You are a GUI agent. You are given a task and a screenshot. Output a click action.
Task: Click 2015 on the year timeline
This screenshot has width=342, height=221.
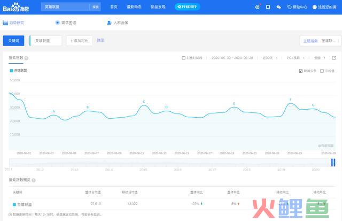143,170
